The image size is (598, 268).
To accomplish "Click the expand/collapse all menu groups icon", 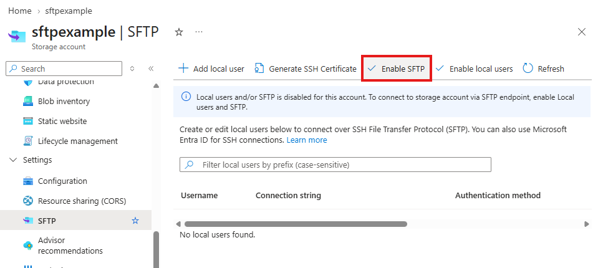I will point(132,69).
